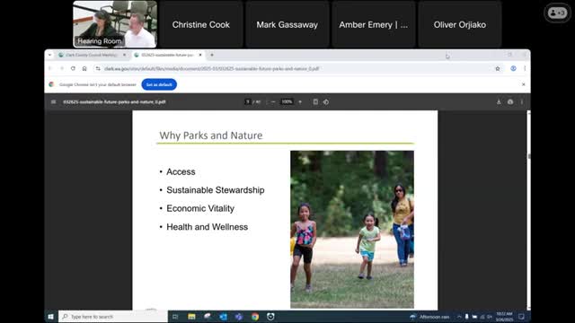The height and width of the screenshot is (323, 575).
Task: Open a new Chrome tab
Action: point(212,55)
